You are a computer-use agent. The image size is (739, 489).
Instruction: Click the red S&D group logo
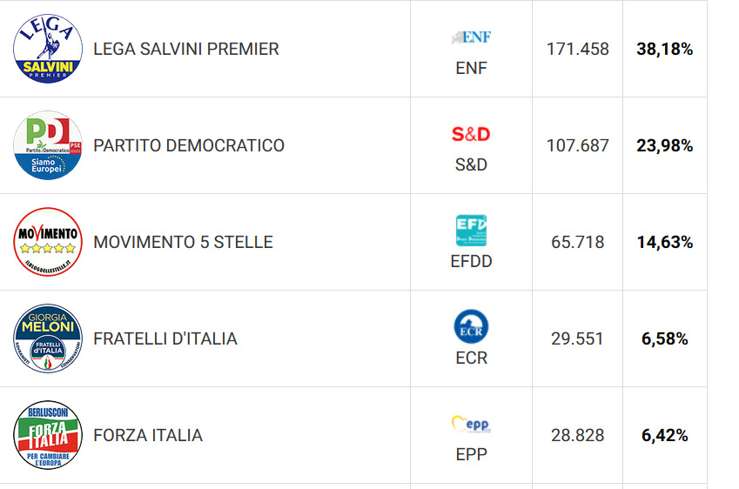(471, 134)
